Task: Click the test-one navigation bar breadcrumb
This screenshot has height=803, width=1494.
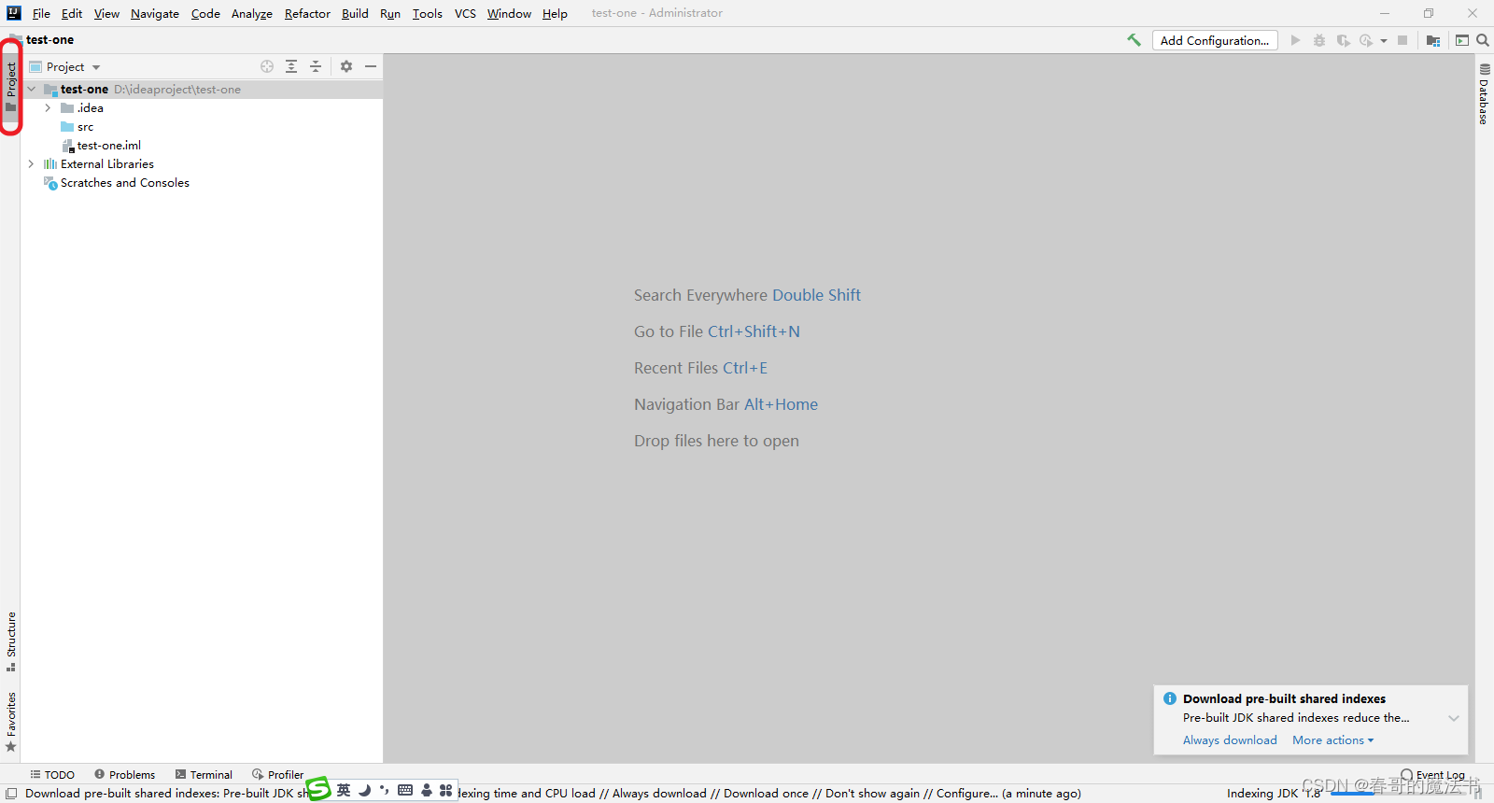Action: pyautogui.click(x=49, y=39)
